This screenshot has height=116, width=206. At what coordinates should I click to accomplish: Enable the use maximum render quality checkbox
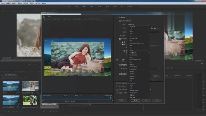pyautogui.click(x=117, y=83)
